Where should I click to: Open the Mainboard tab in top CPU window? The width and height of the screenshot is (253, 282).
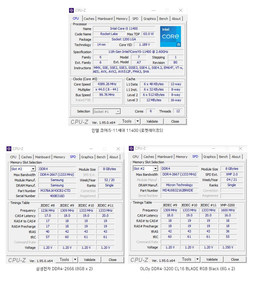105,19
